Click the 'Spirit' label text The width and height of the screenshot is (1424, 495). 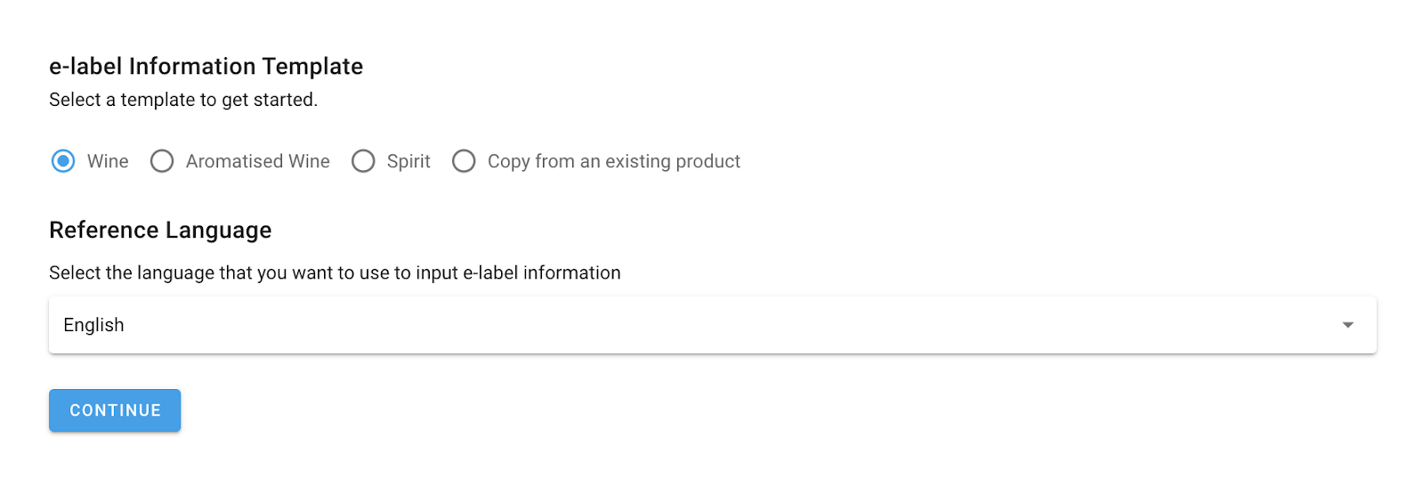pyautogui.click(x=409, y=161)
